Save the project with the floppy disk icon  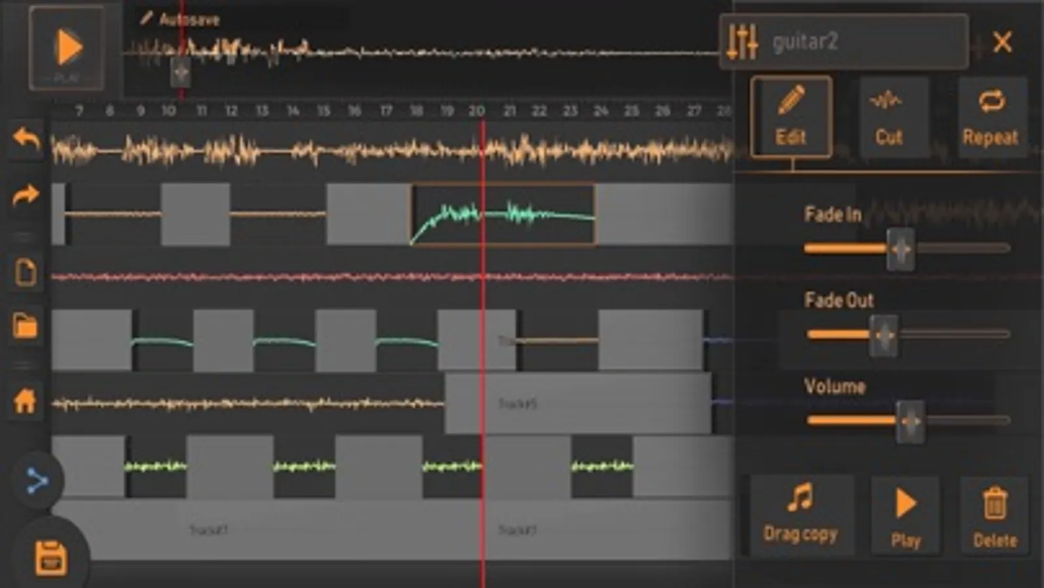[x=50, y=557]
